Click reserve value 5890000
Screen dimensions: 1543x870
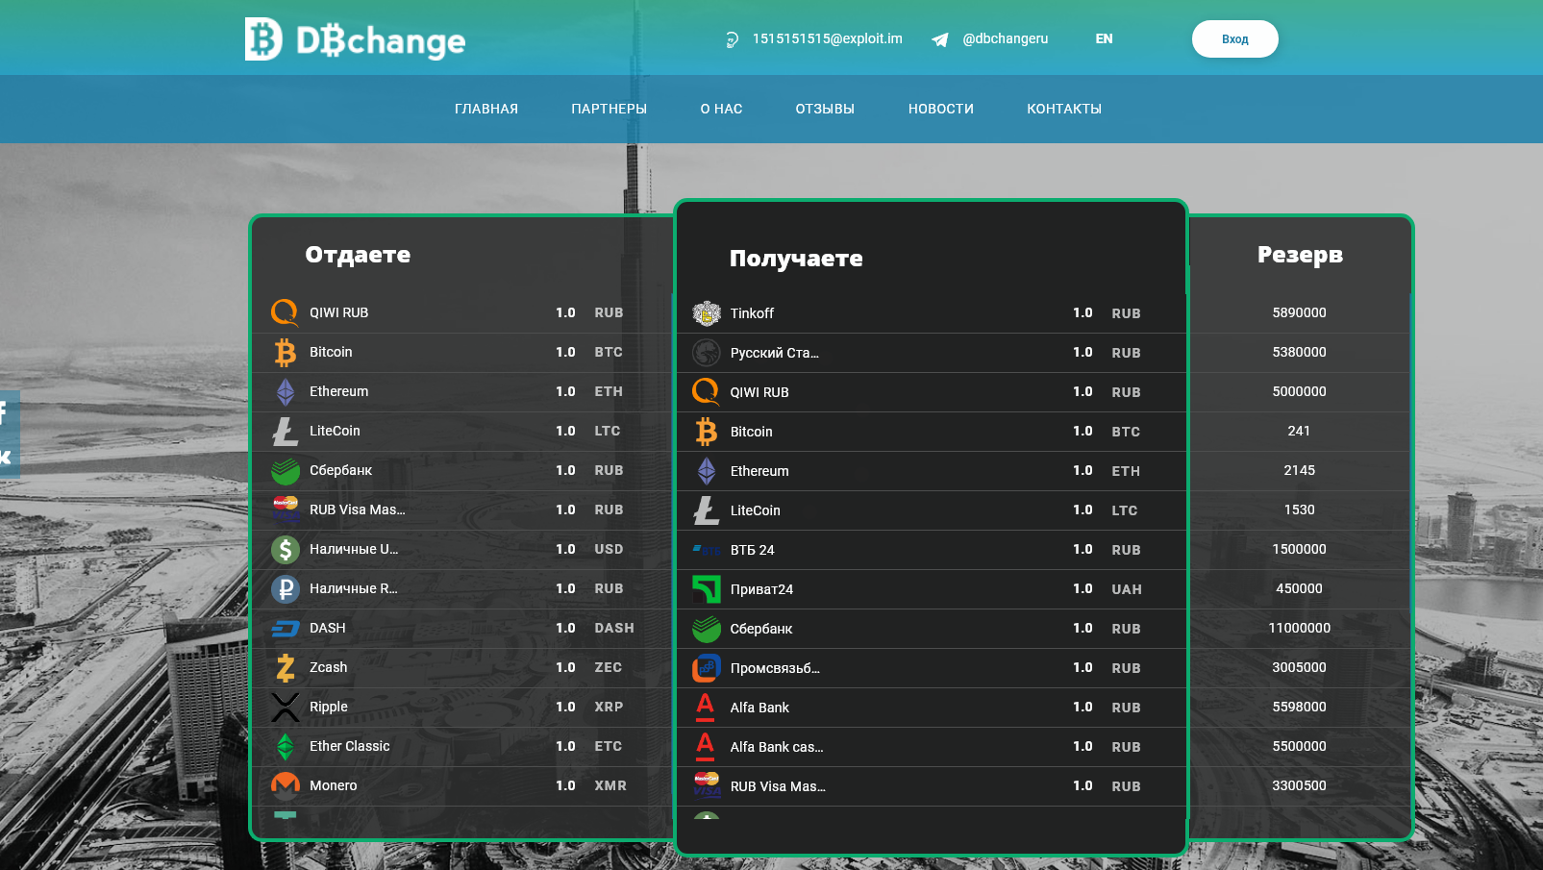coord(1299,312)
